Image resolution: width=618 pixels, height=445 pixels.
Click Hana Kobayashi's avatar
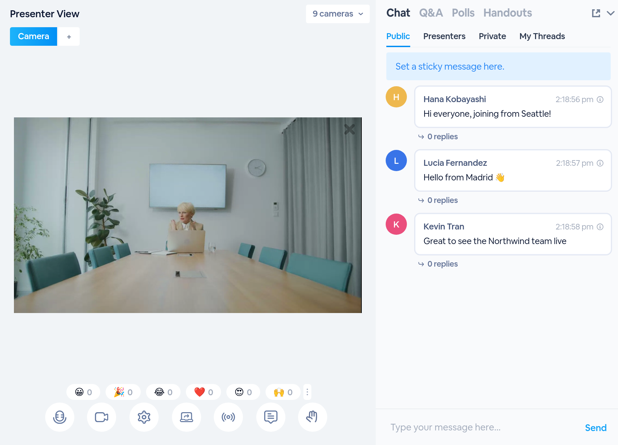pyautogui.click(x=396, y=97)
